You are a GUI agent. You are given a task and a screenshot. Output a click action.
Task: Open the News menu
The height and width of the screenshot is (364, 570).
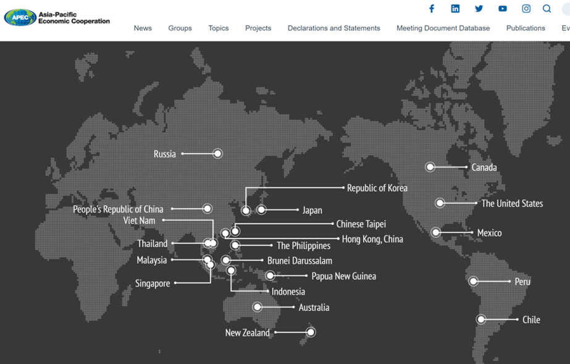pos(143,28)
